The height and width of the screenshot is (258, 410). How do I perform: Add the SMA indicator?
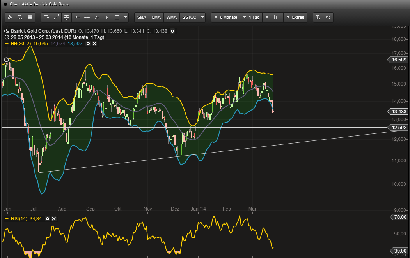142,17
